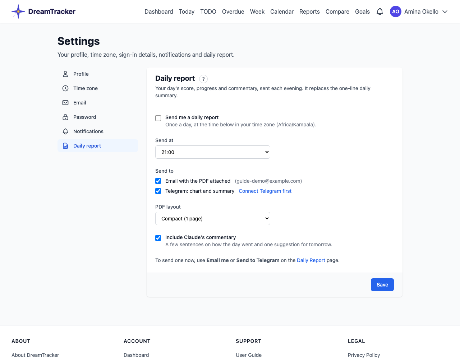Open the Daily Report page link
The width and height of the screenshot is (460, 359).
(311, 260)
